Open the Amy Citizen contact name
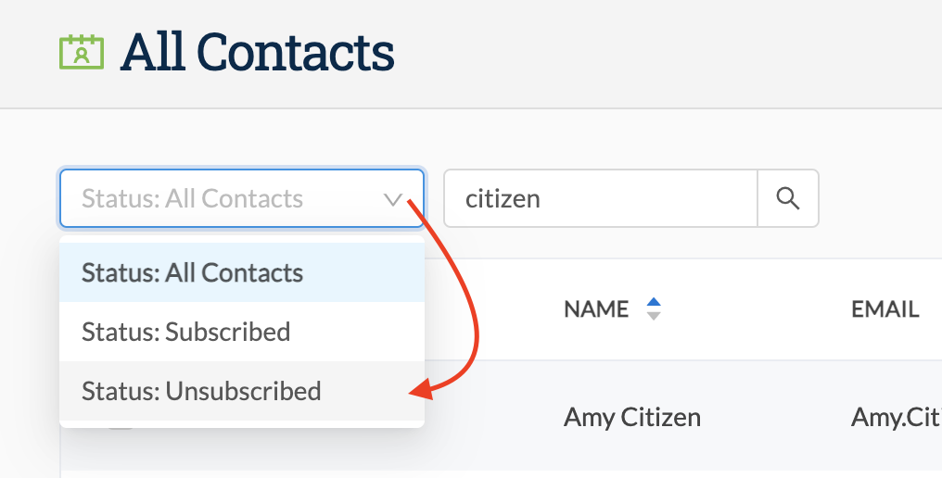This screenshot has height=478, width=942. click(x=632, y=417)
